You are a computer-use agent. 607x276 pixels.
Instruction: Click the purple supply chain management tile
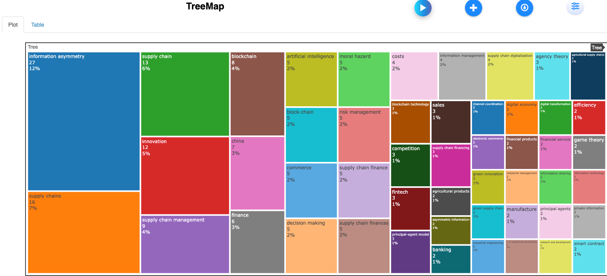(185, 244)
